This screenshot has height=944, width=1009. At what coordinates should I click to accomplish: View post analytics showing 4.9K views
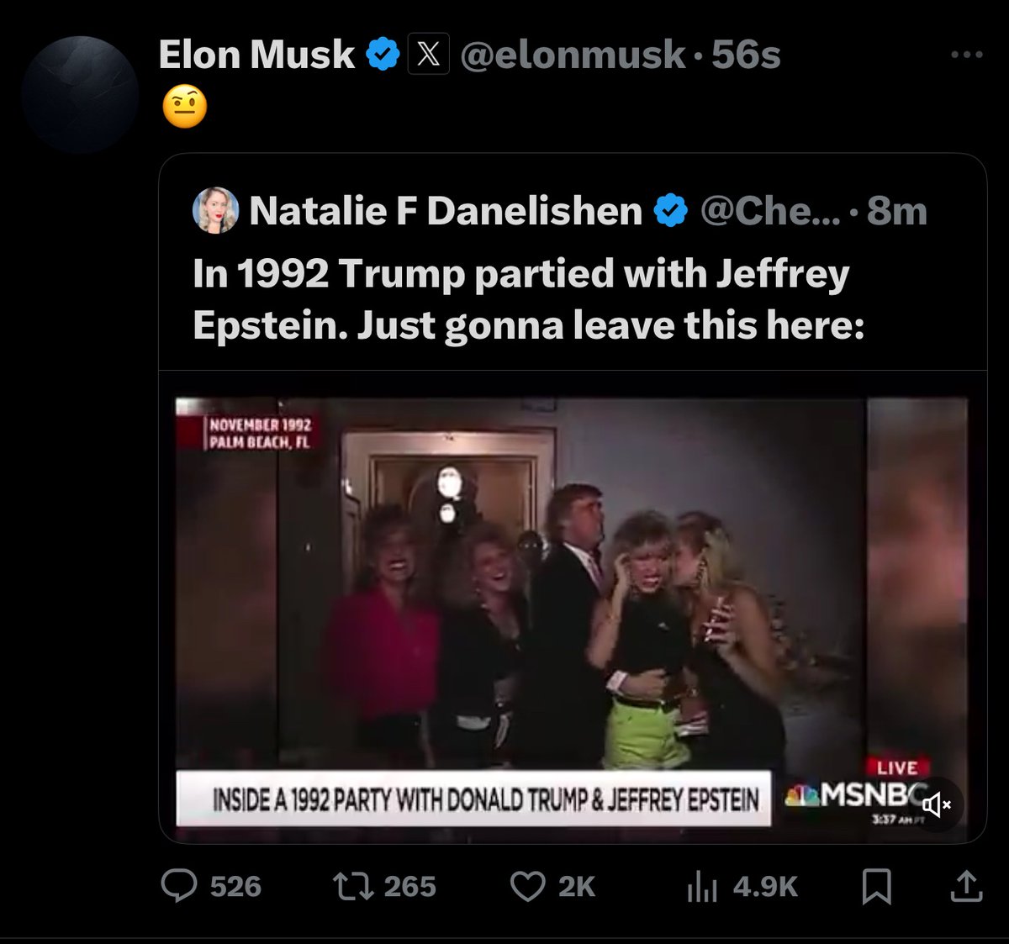click(x=701, y=886)
